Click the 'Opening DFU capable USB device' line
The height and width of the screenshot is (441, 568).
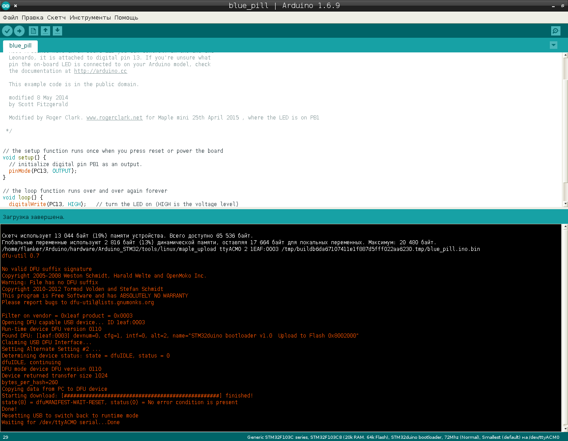click(x=73, y=322)
